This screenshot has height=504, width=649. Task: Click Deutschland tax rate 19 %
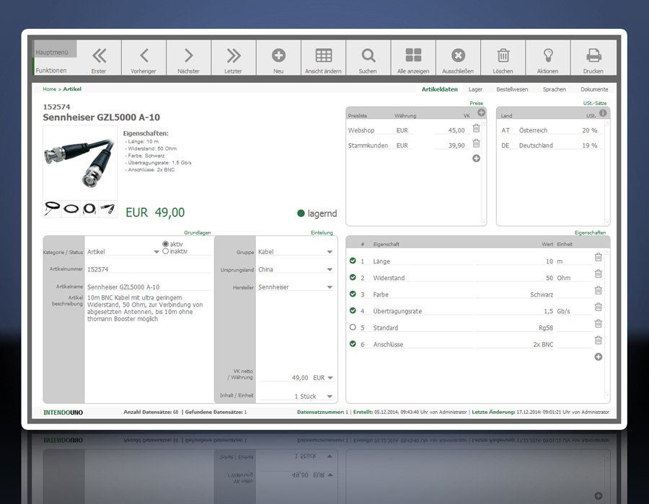point(589,145)
